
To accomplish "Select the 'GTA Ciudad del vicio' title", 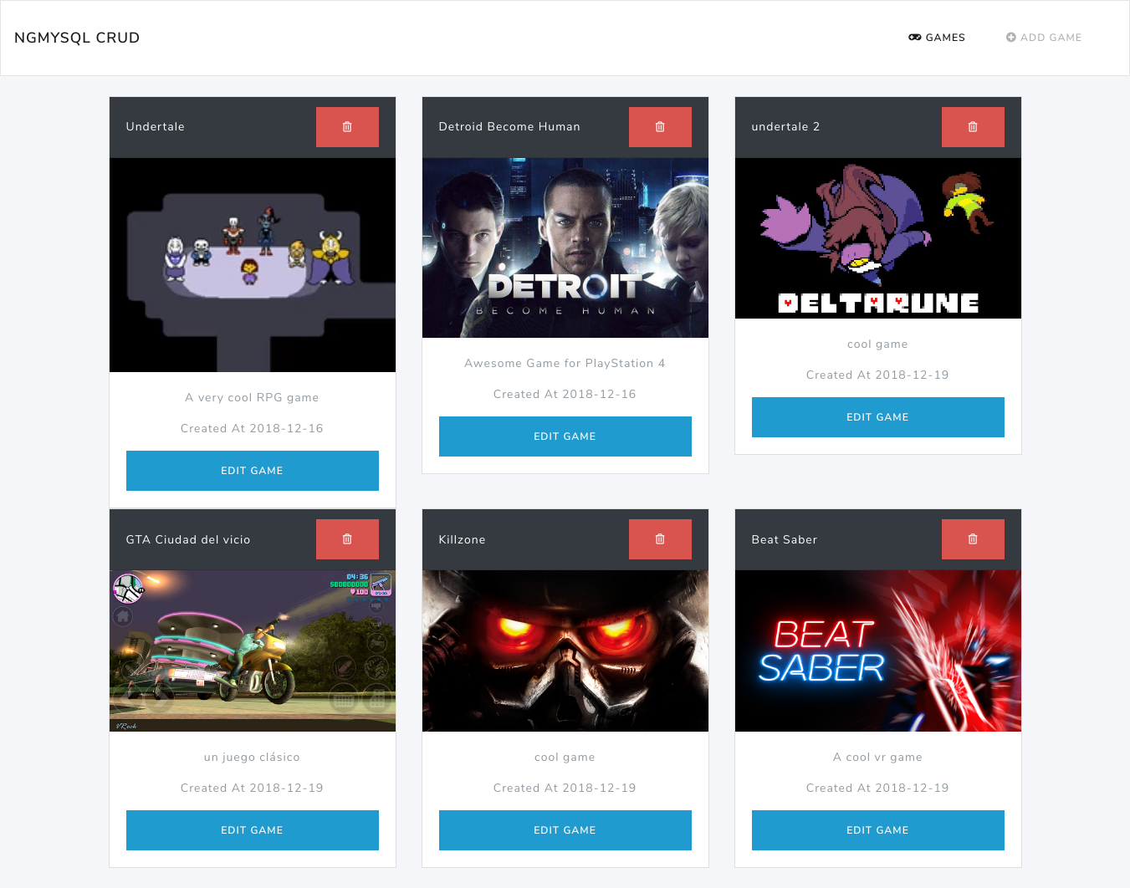I will click(188, 540).
